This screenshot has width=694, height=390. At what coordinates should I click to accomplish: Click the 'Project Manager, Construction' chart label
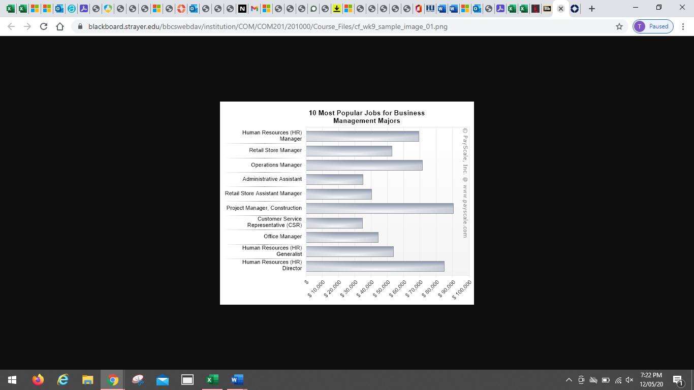click(264, 208)
